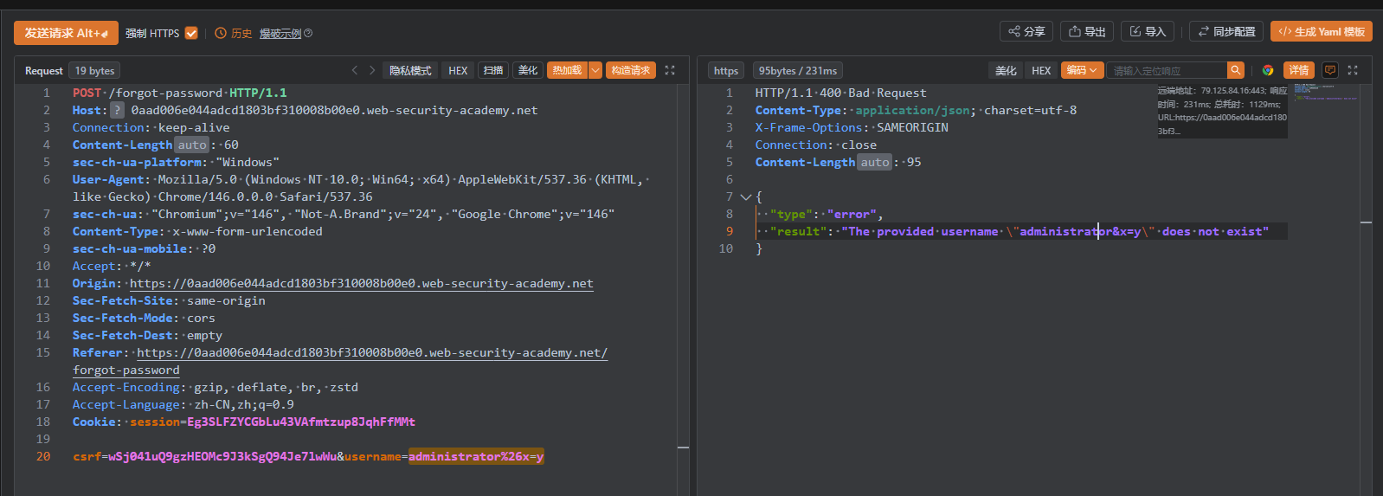Open response in Chrome browser icon
This screenshot has height=496, width=1383.
tap(1268, 70)
